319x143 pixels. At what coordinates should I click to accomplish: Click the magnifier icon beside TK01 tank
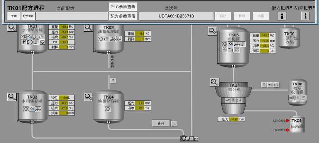tap(12, 28)
